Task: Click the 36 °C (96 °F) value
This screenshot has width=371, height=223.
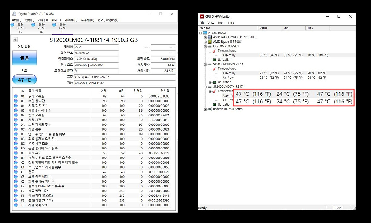Action: [269, 55]
